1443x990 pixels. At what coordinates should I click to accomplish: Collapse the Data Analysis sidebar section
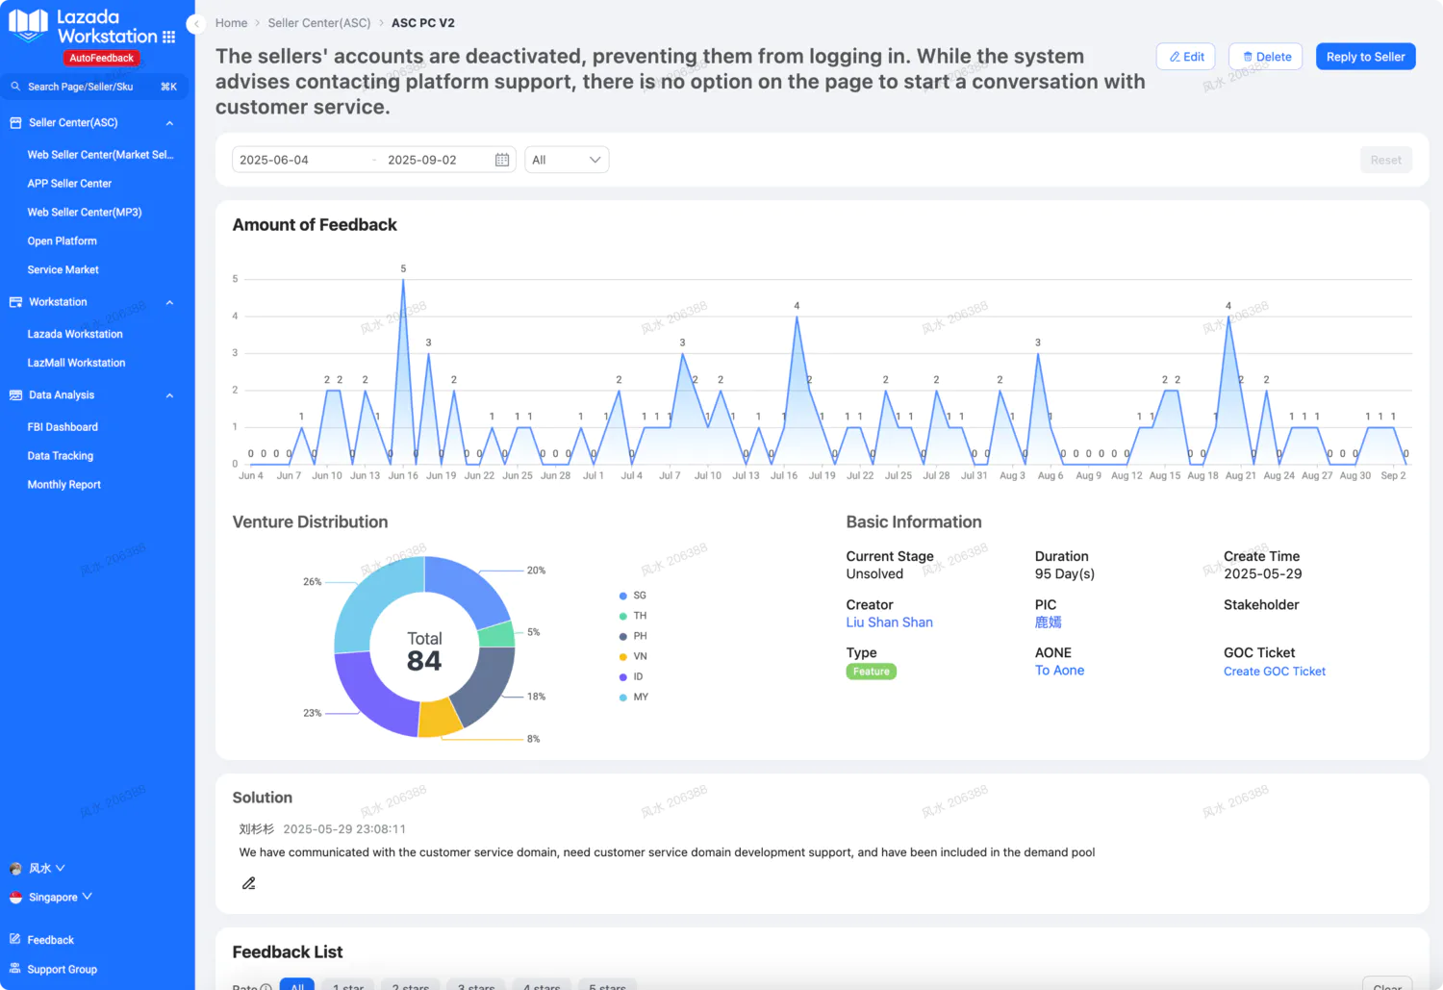tap(169, 395)
